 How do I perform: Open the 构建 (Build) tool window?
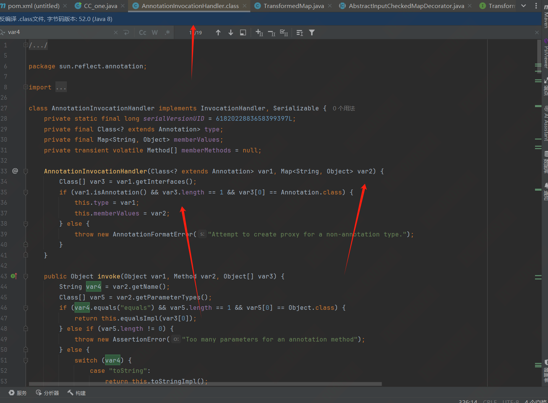(76, 393)
